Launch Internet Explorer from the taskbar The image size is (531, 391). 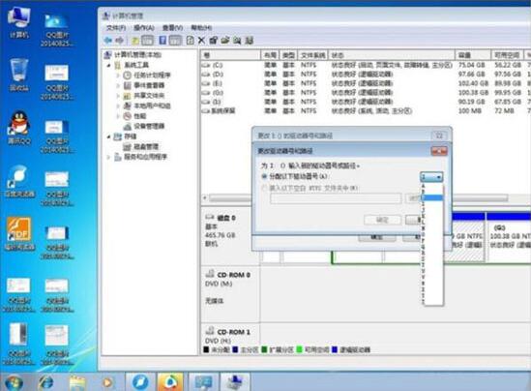point(46,382)
